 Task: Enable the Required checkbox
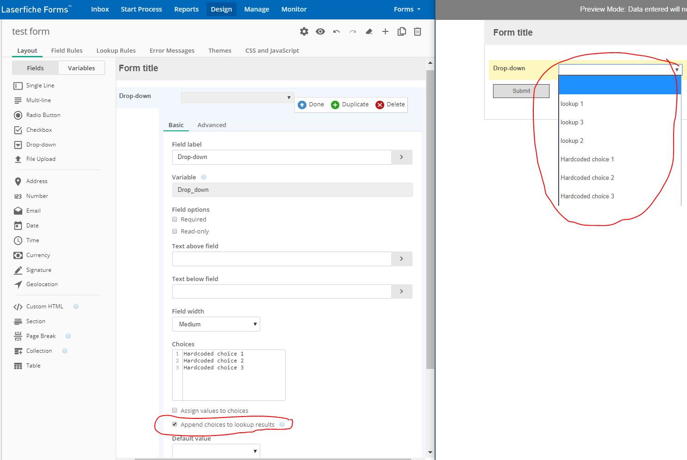tap(175, 220)
